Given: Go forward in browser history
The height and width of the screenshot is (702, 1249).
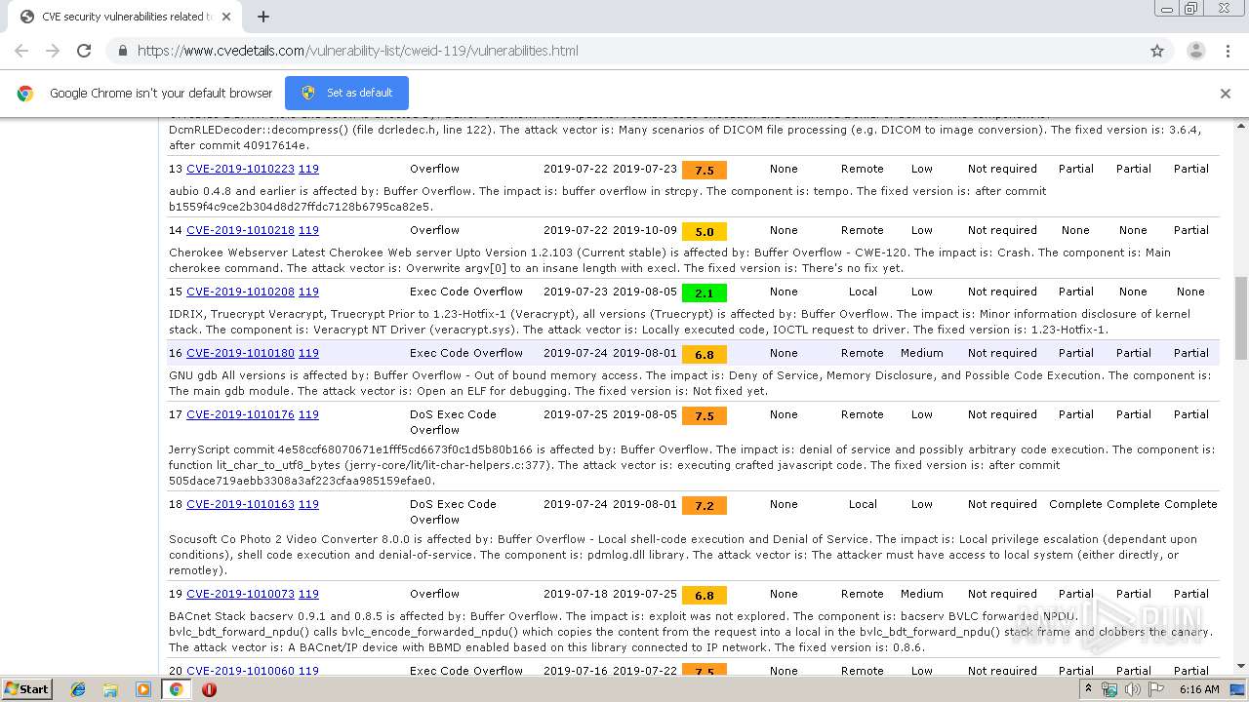Looking at the screenshot, I should (x=53, y=51).
